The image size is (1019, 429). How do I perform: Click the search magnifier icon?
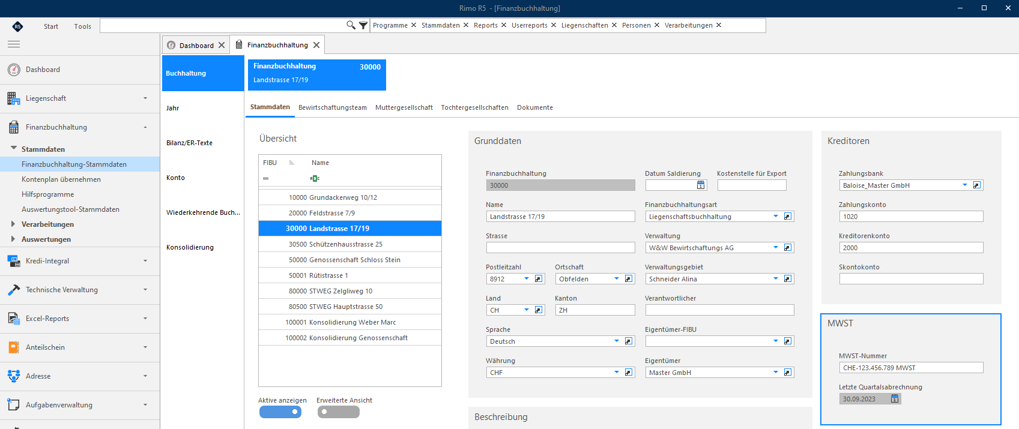351,25
